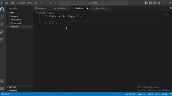Open the Explorer view in activity bar
The width and height of the screenshot is (172, 96).
2,9
